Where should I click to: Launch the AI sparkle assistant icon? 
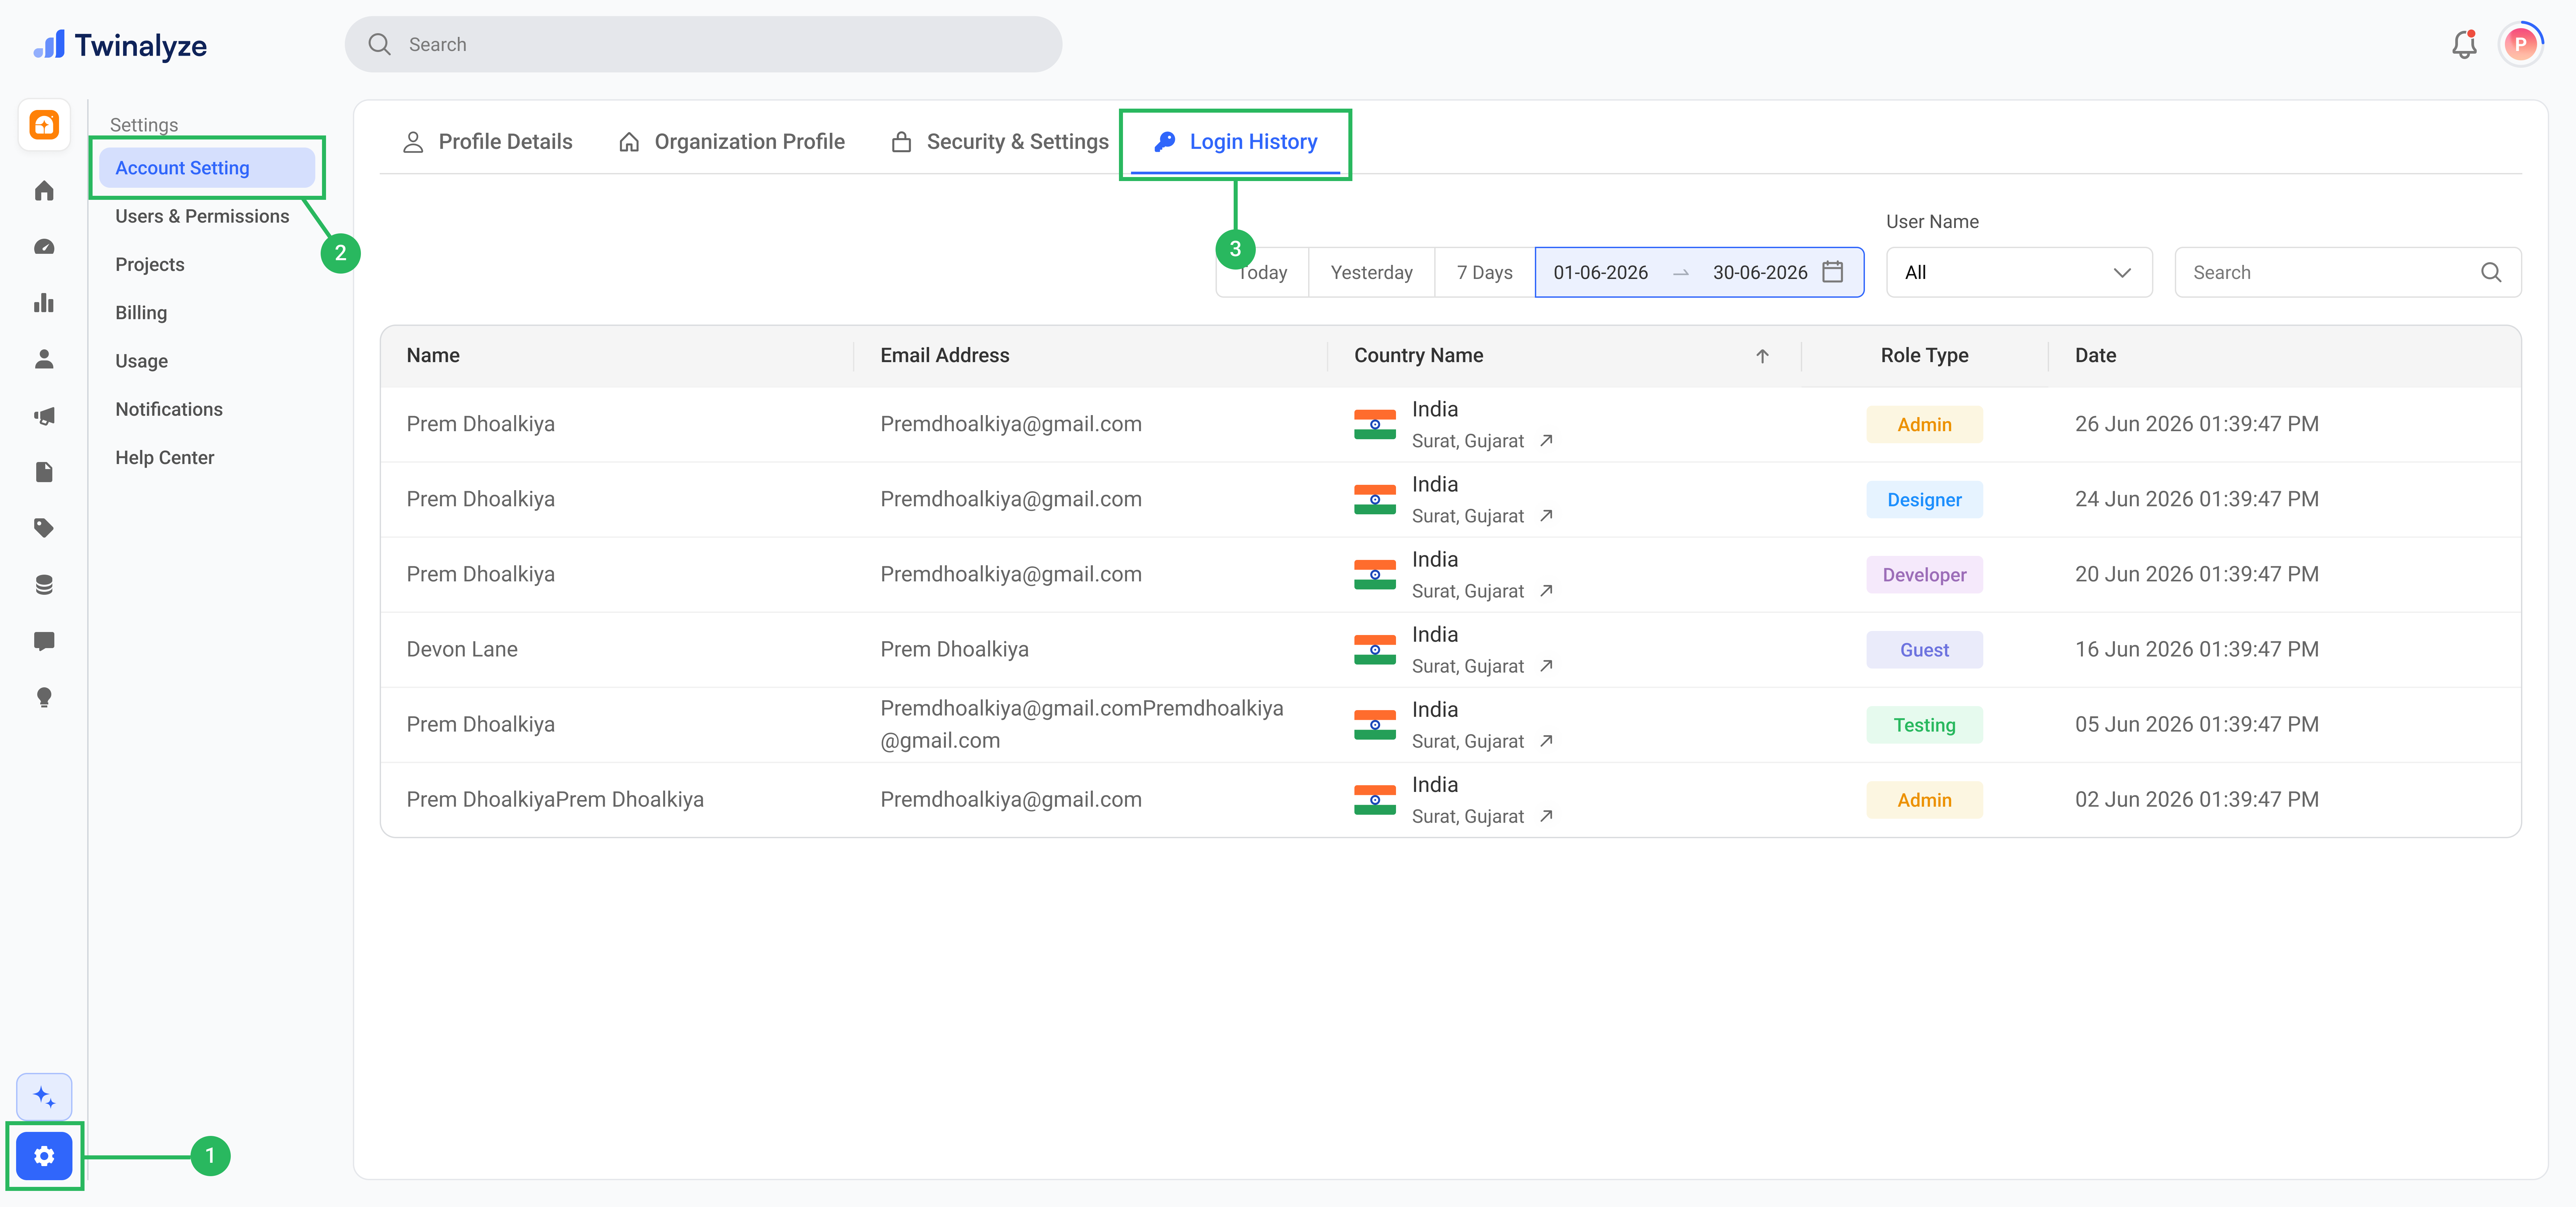(44, 1097)
